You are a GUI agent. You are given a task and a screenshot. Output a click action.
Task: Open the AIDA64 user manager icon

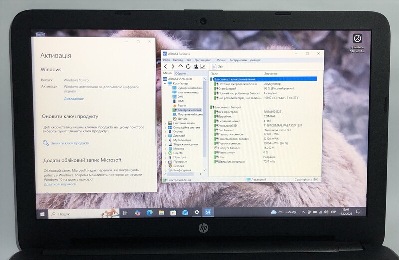pos(196,67)
